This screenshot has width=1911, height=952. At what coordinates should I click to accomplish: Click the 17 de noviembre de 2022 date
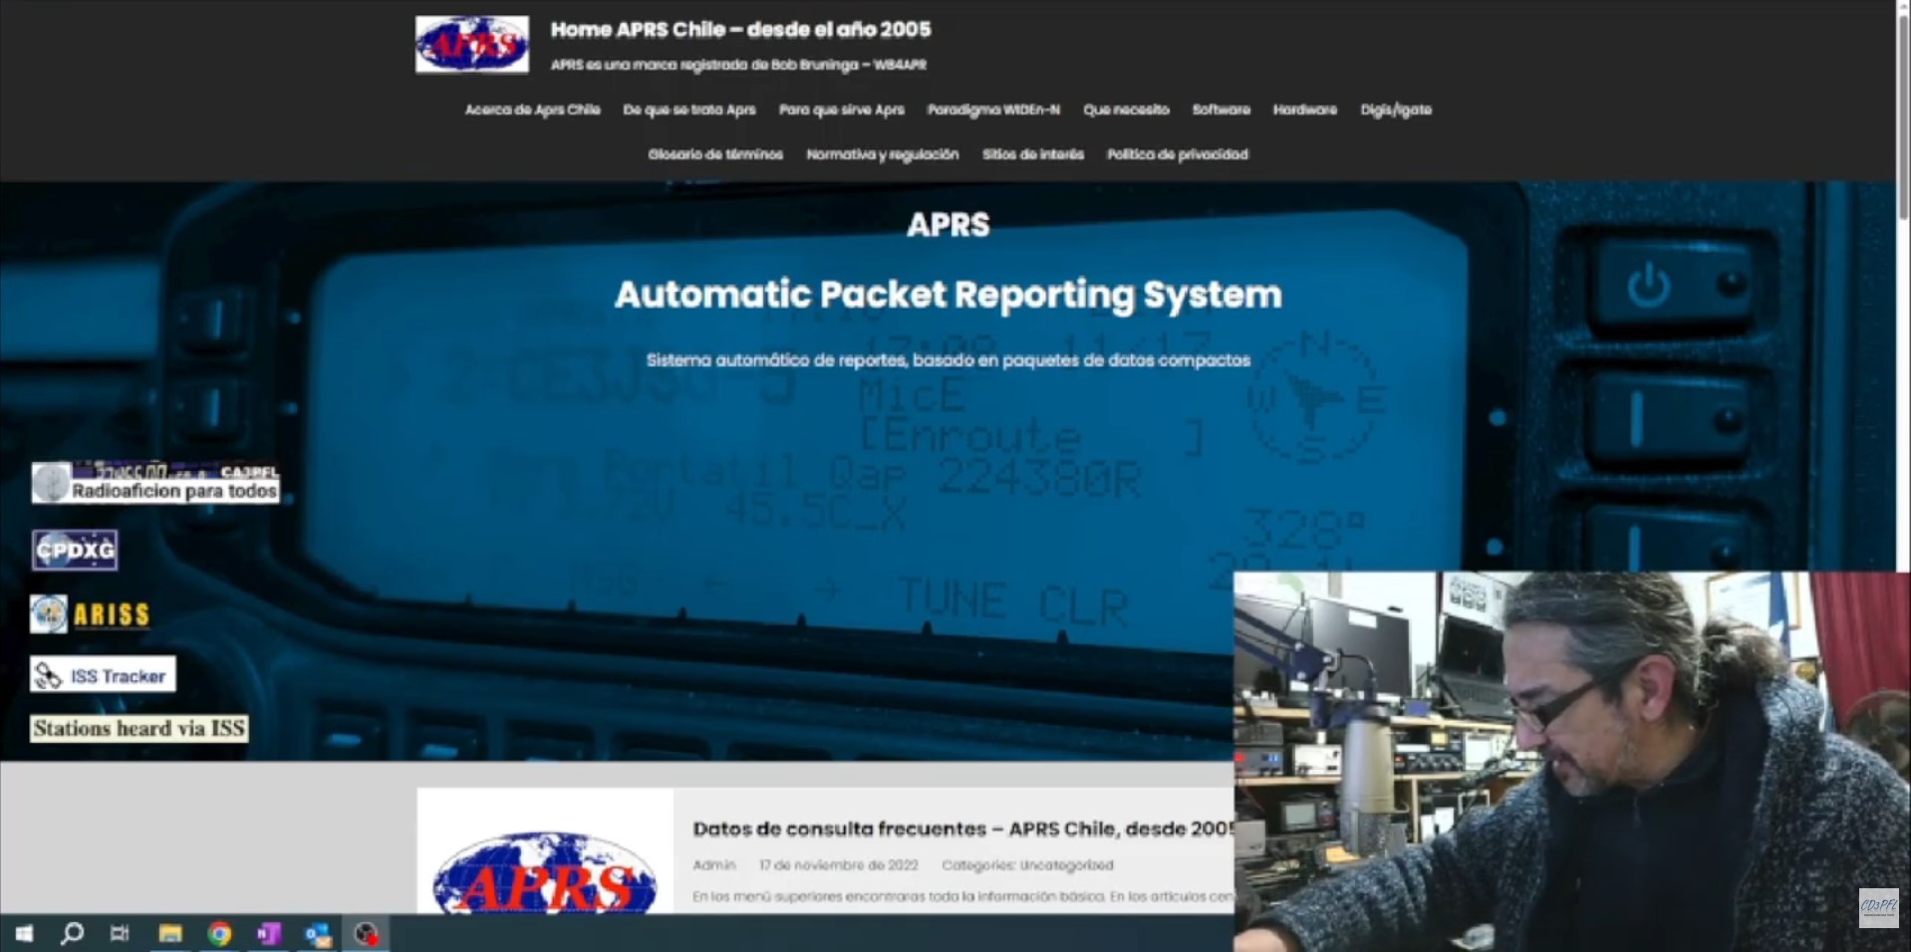839,865
